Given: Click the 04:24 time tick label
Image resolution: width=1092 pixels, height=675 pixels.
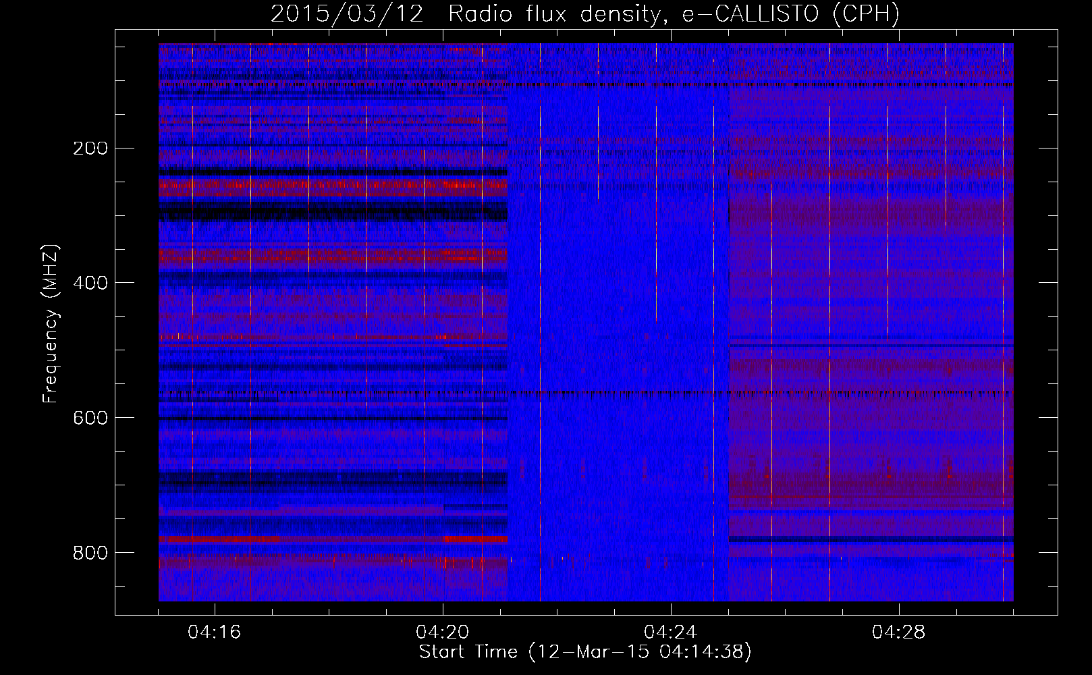Looking at the screenshot, I should [671, 632].
